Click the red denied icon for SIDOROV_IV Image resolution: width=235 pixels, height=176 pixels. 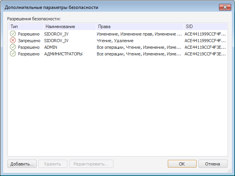click(12, 40)
